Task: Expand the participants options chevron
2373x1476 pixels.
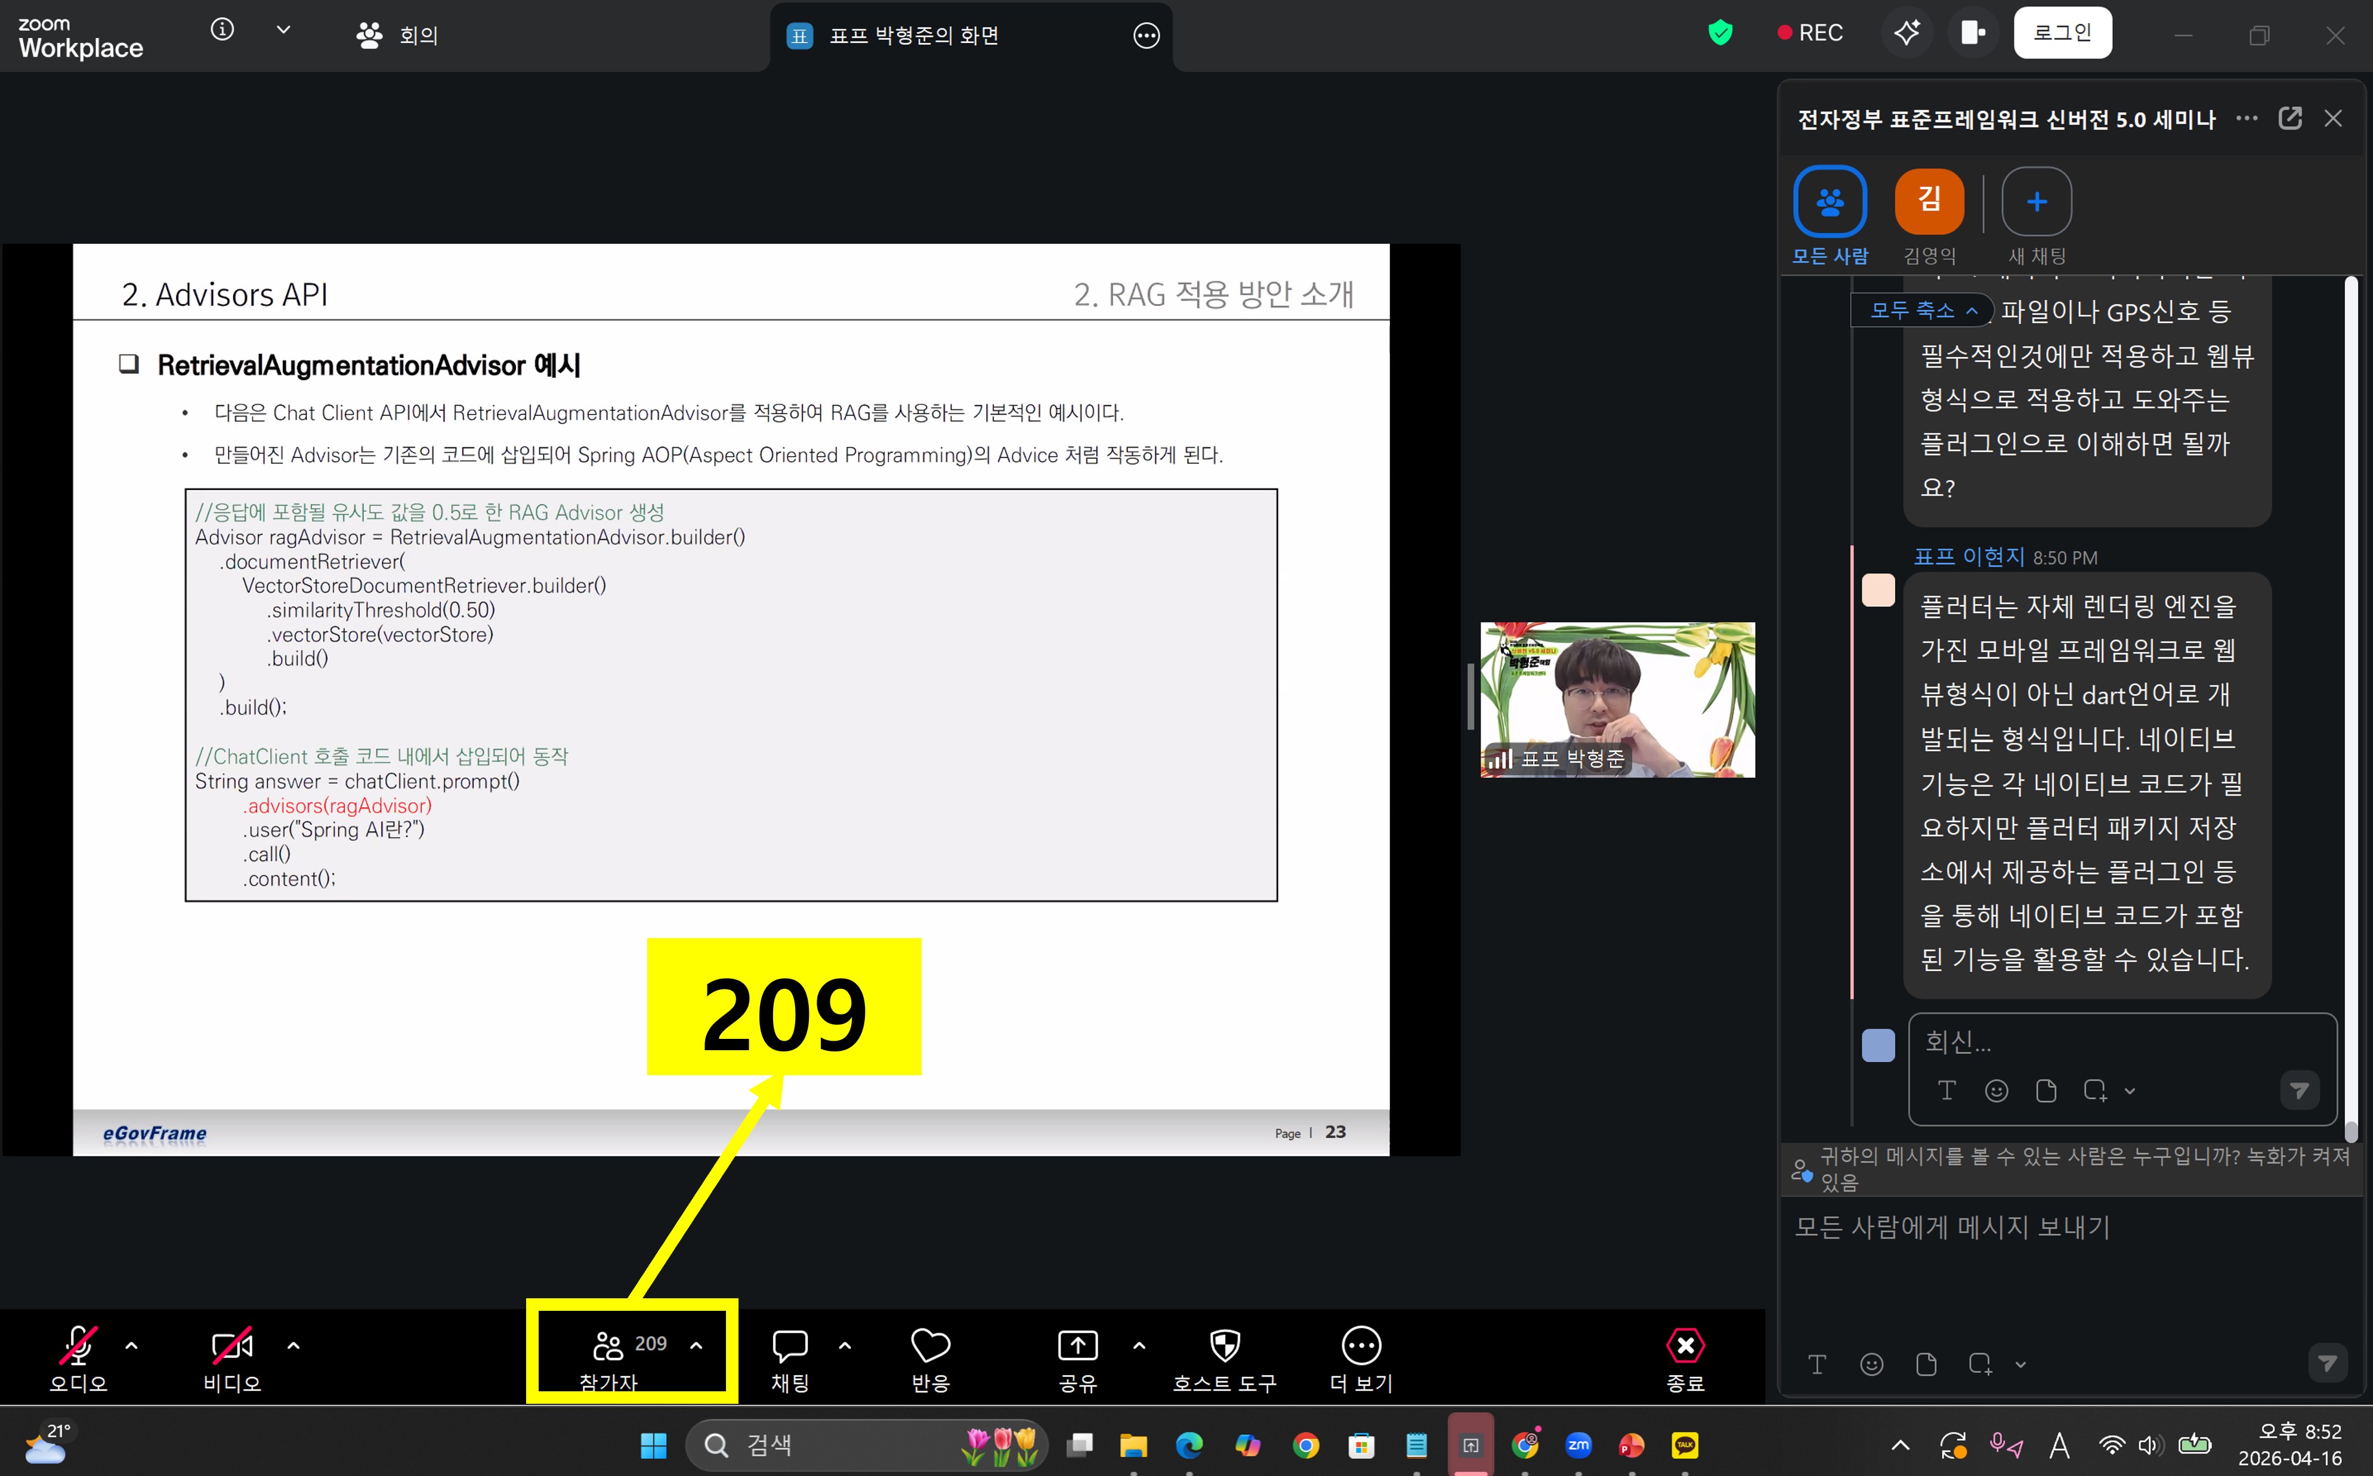Action: [x=696, y=1346]
